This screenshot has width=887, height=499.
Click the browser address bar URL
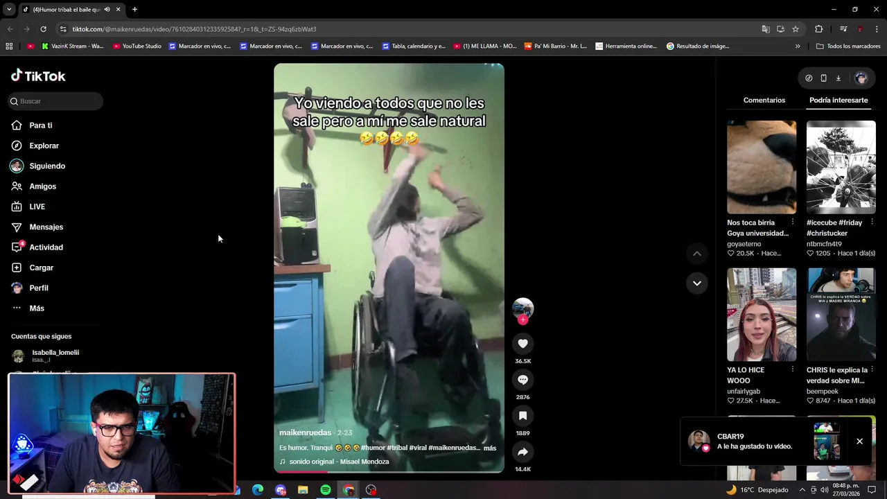194,29
